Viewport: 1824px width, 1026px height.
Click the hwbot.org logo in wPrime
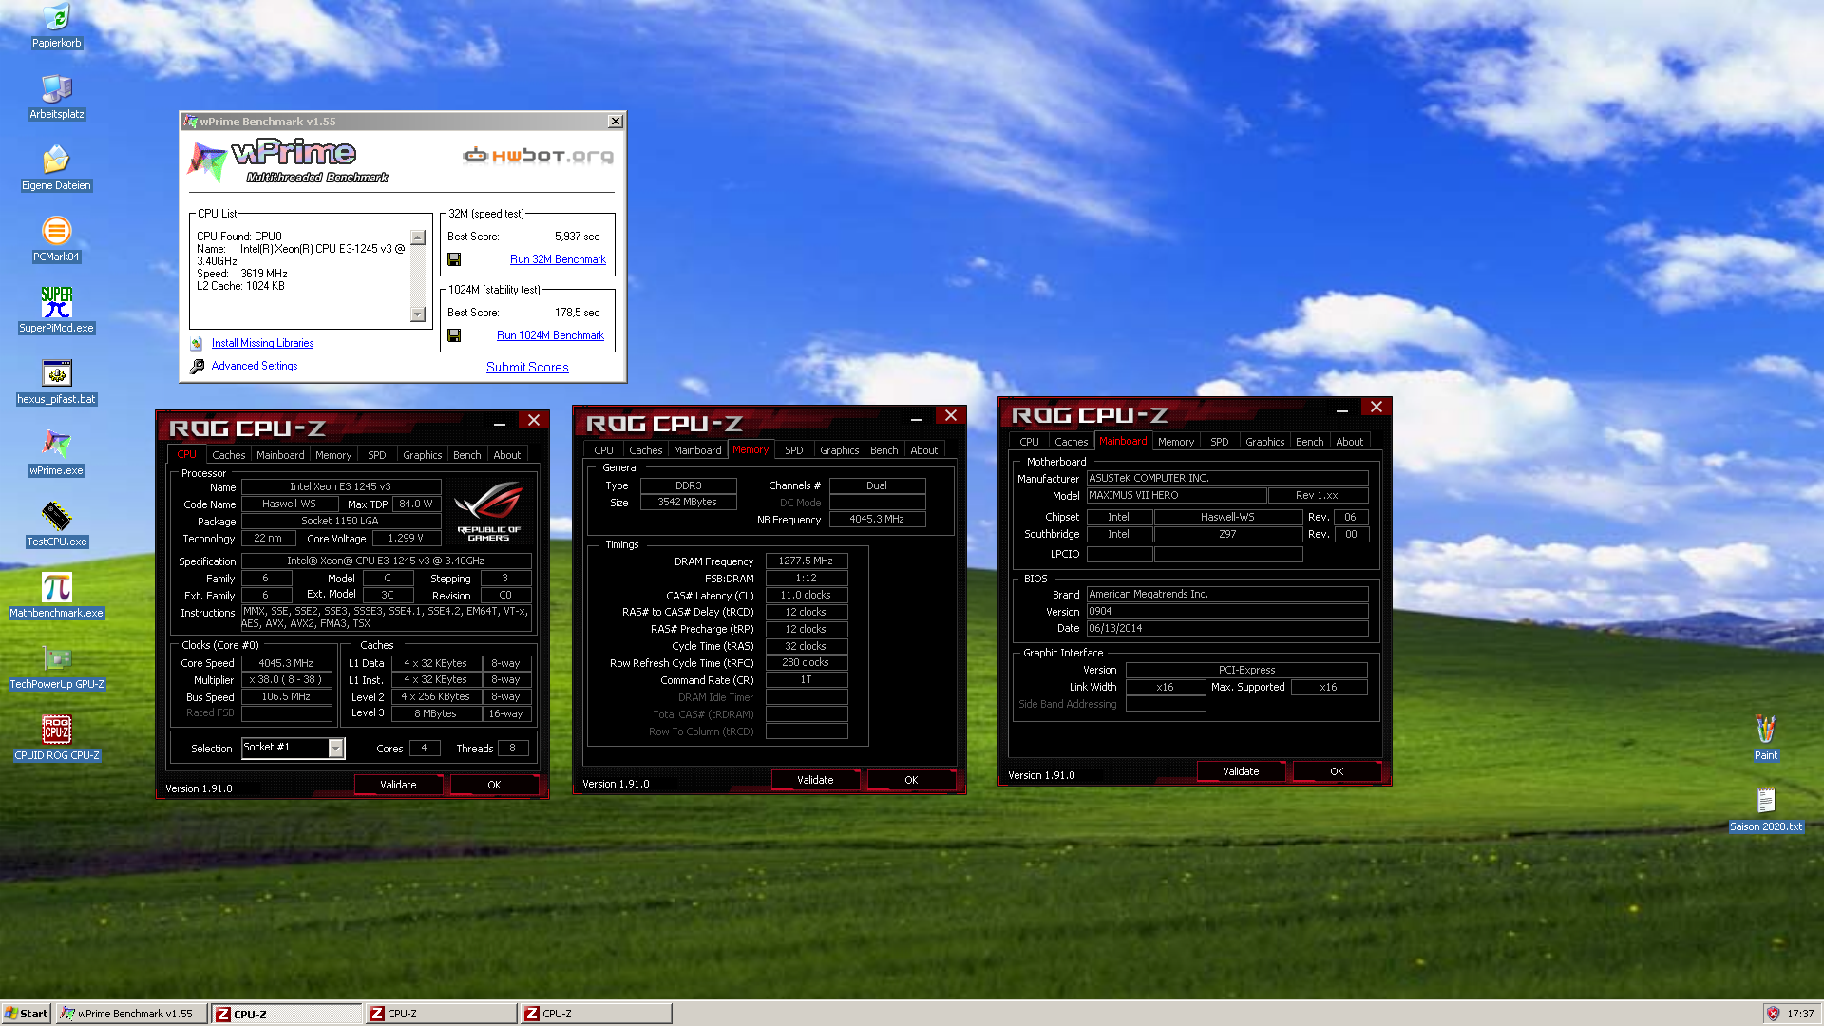pyautogui.click(x=538, y=155)
